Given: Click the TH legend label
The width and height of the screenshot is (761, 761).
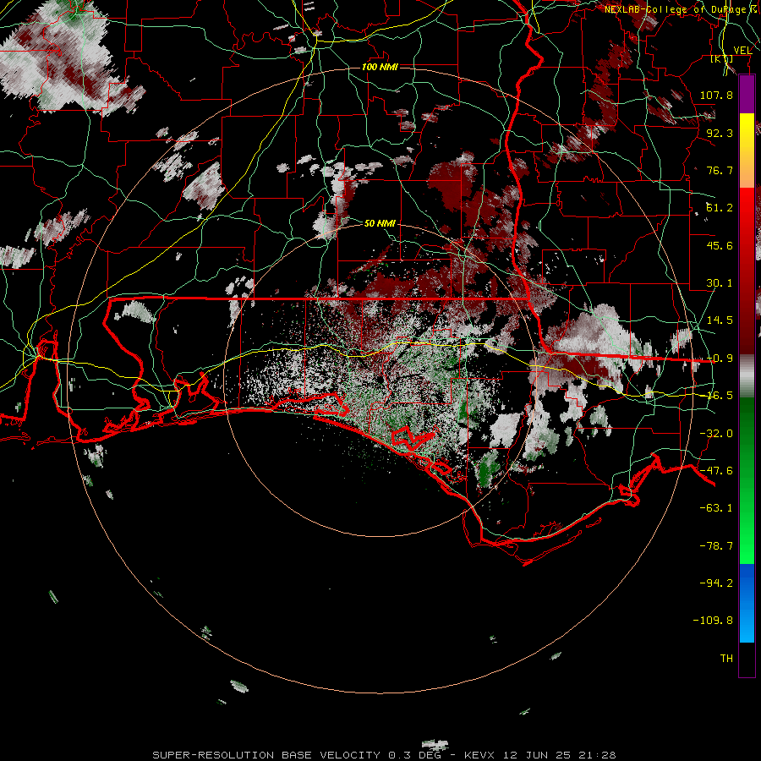Looking at the screenshot, I should 726,659.
